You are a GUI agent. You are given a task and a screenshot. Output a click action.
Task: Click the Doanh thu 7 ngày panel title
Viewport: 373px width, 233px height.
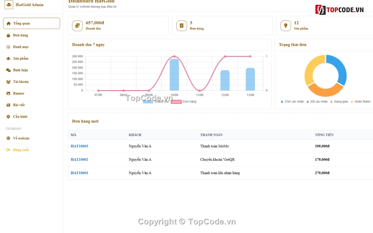pyautogui.click(x=88, y=45)
